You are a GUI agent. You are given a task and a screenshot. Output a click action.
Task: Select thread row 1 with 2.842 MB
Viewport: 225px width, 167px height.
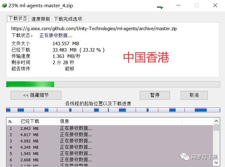110,128
